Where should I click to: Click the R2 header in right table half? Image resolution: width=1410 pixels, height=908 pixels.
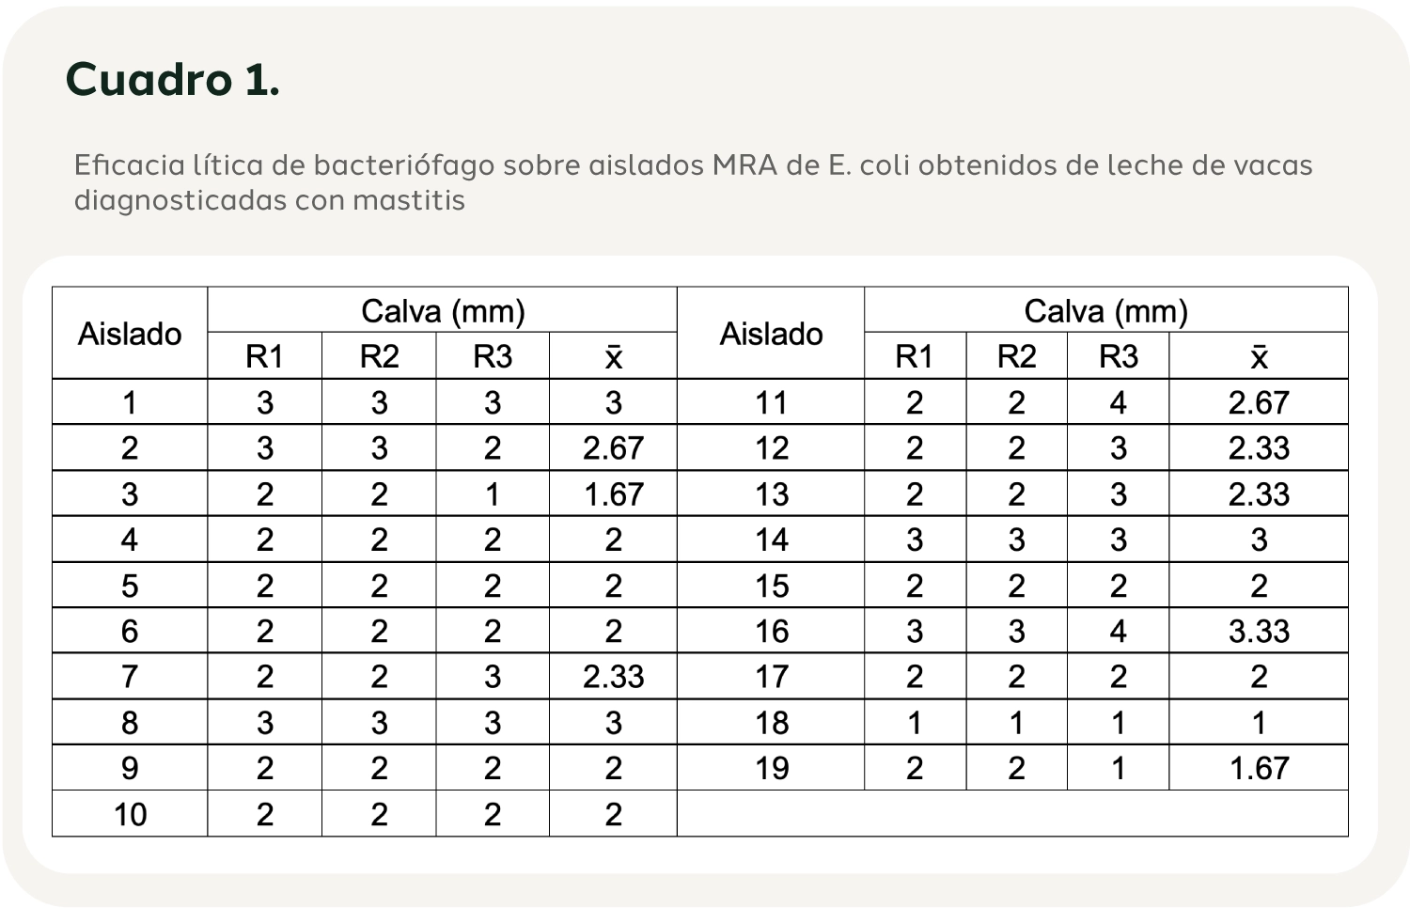point(1016,356)
